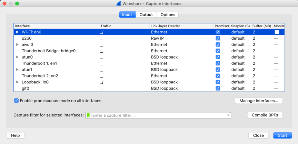Click the Manage Interfaces button
Screen dimensions: 298x144
259,101
